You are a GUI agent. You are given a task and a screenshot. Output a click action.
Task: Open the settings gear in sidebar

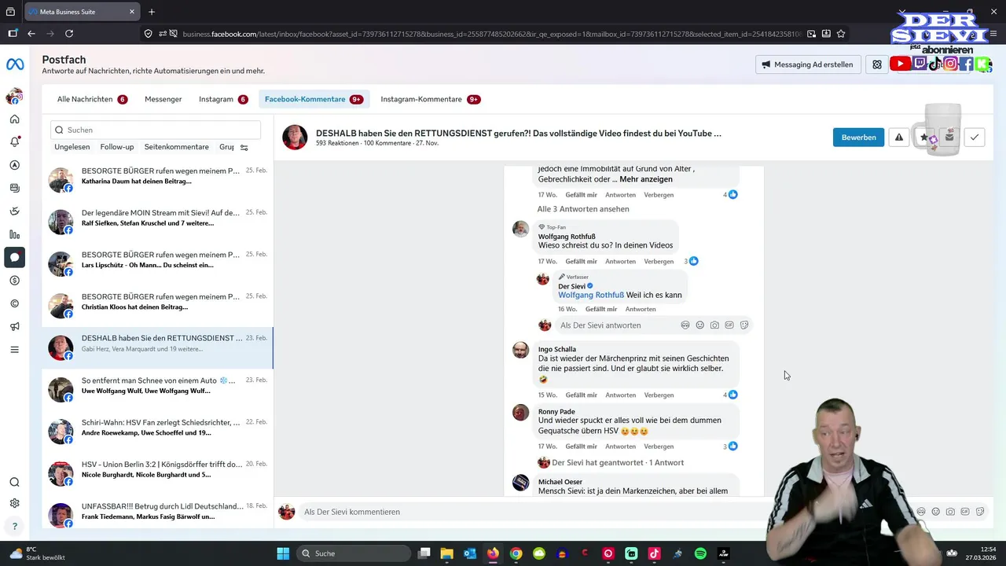tap(14, 504)
